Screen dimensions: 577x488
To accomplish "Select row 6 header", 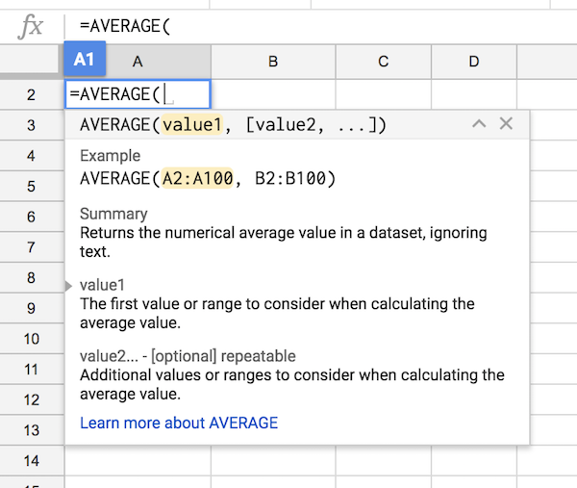I will (x=32, y=217).
